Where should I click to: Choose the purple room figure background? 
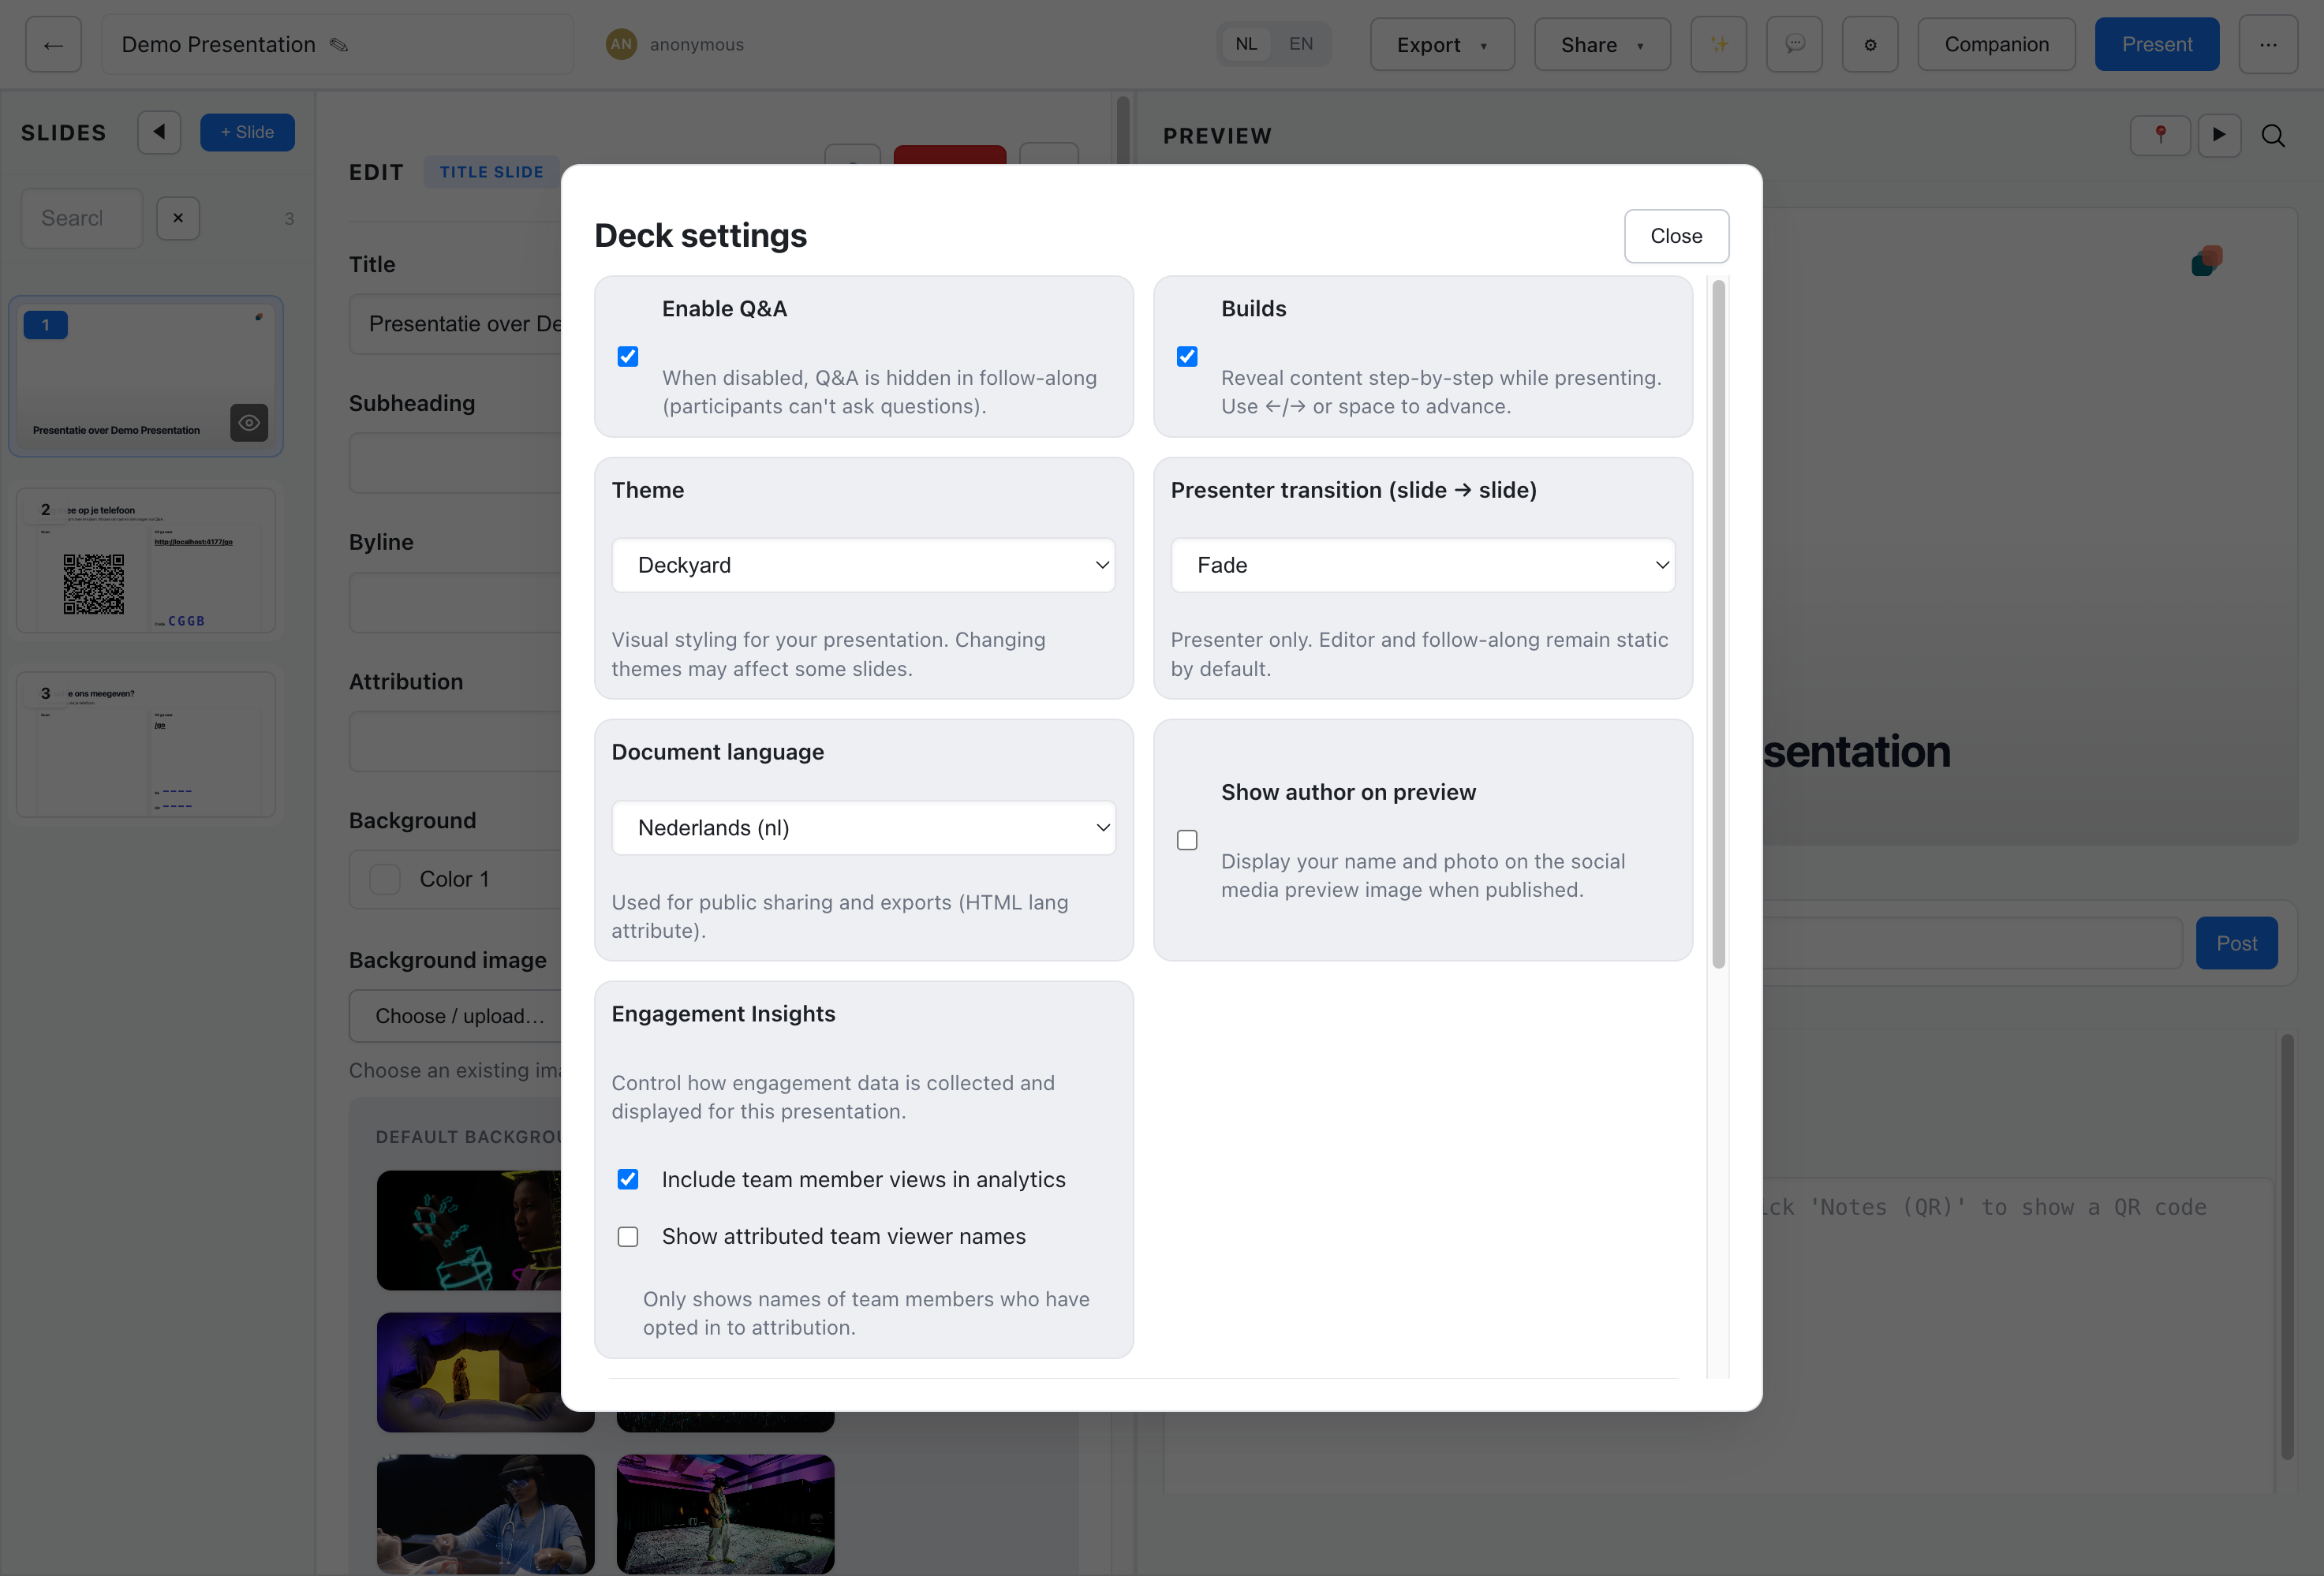[x=725, y=1514]
